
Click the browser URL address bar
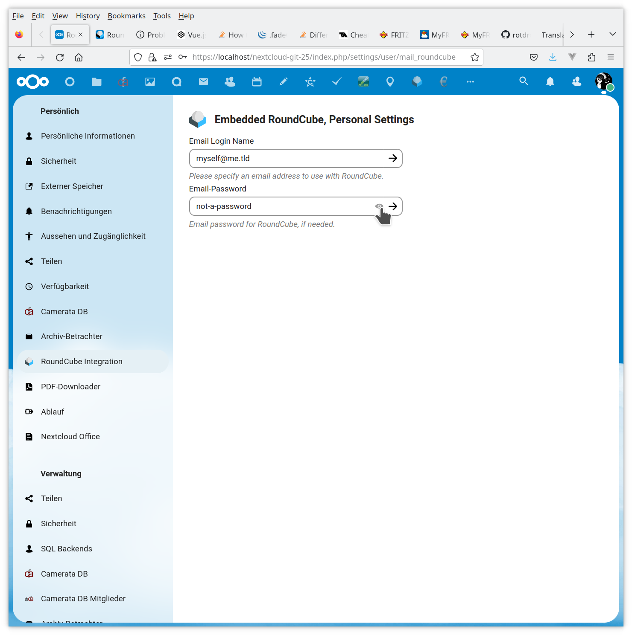point(324,57)
